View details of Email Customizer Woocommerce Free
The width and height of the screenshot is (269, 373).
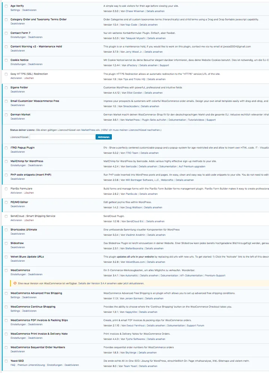tap(150, 106)
